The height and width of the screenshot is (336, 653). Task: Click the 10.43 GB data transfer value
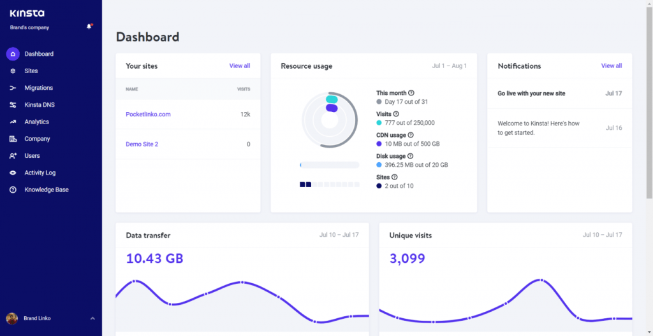point(154,258)
